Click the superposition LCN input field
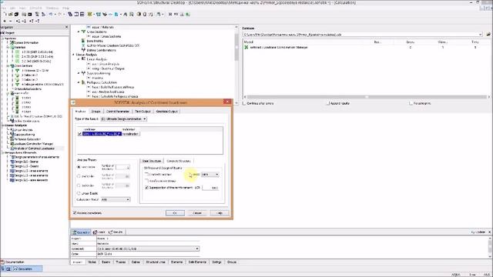Image resolution: width=493 pixels, height=277 pixels. pos(210,188)
